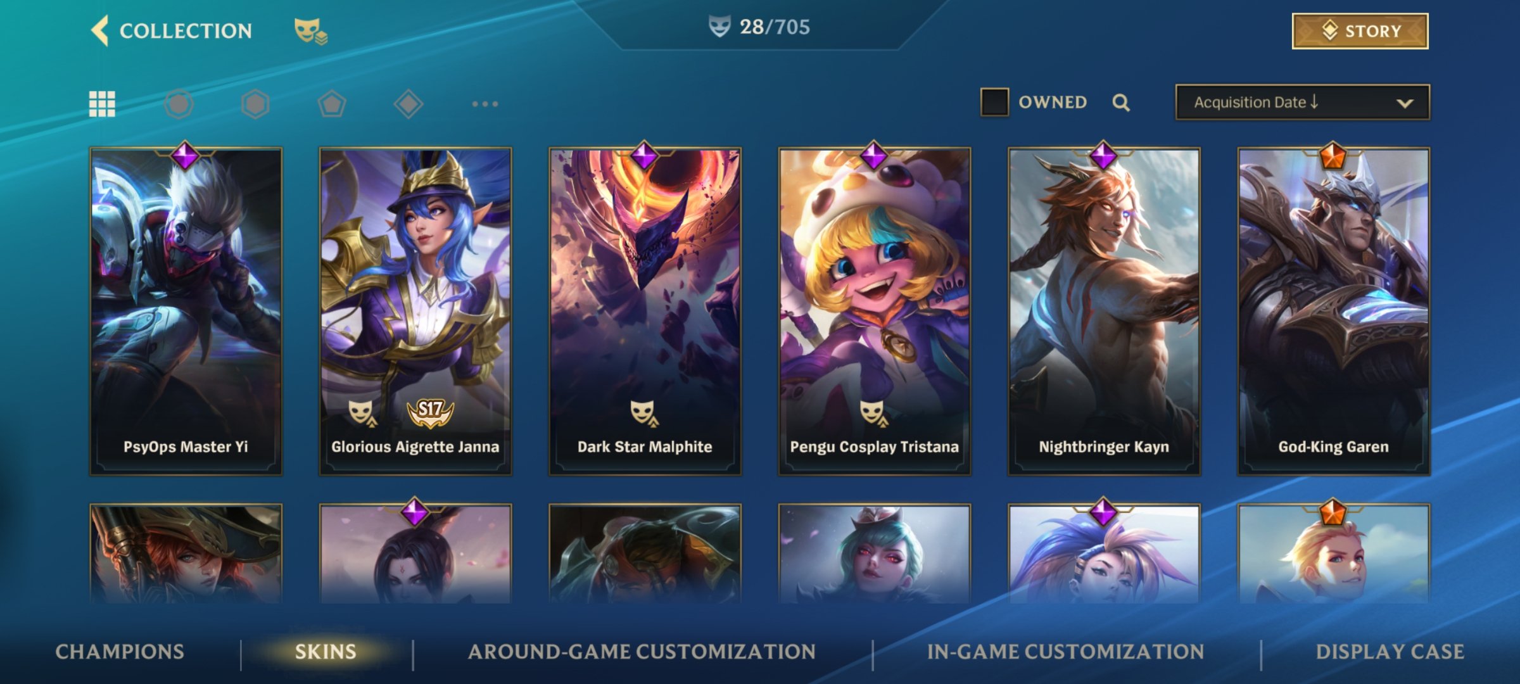Screen dimensions: 1520x684
Task: Click the search magnifier icon
Action: point(1121,103)
